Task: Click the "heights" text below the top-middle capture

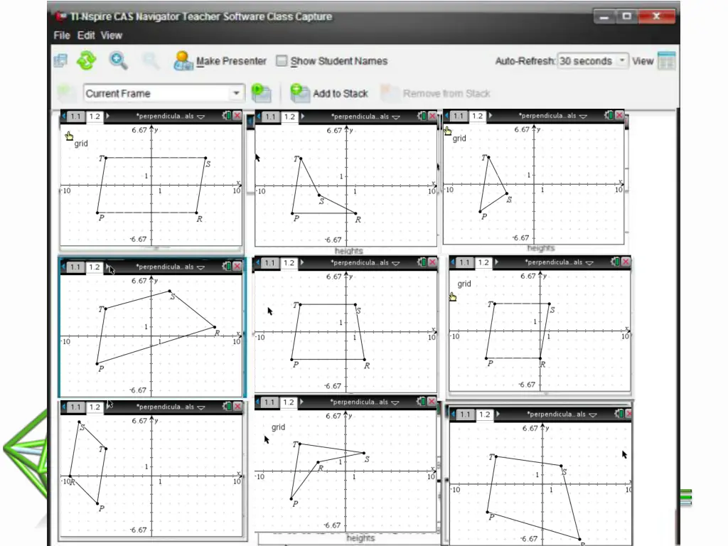Action: [x=348, y=251]
